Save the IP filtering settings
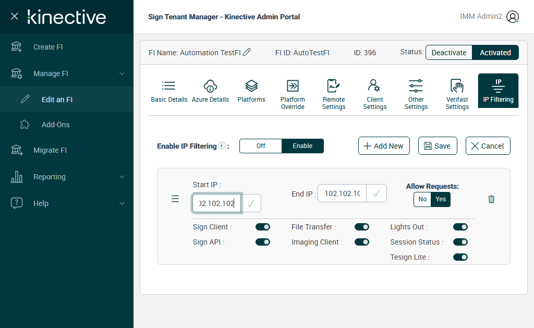The width and height of the screenshot is (534, 328). point(438,146)
